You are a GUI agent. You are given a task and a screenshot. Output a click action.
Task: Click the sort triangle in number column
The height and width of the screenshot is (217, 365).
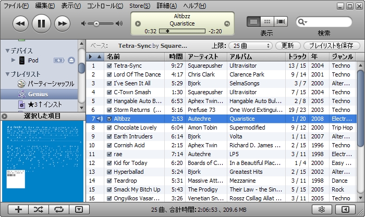click(99, 56)
